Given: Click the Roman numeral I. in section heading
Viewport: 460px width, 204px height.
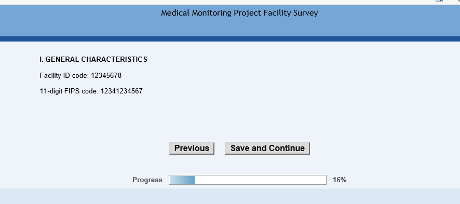Looking at the screenshot, I should click(42, 60).
